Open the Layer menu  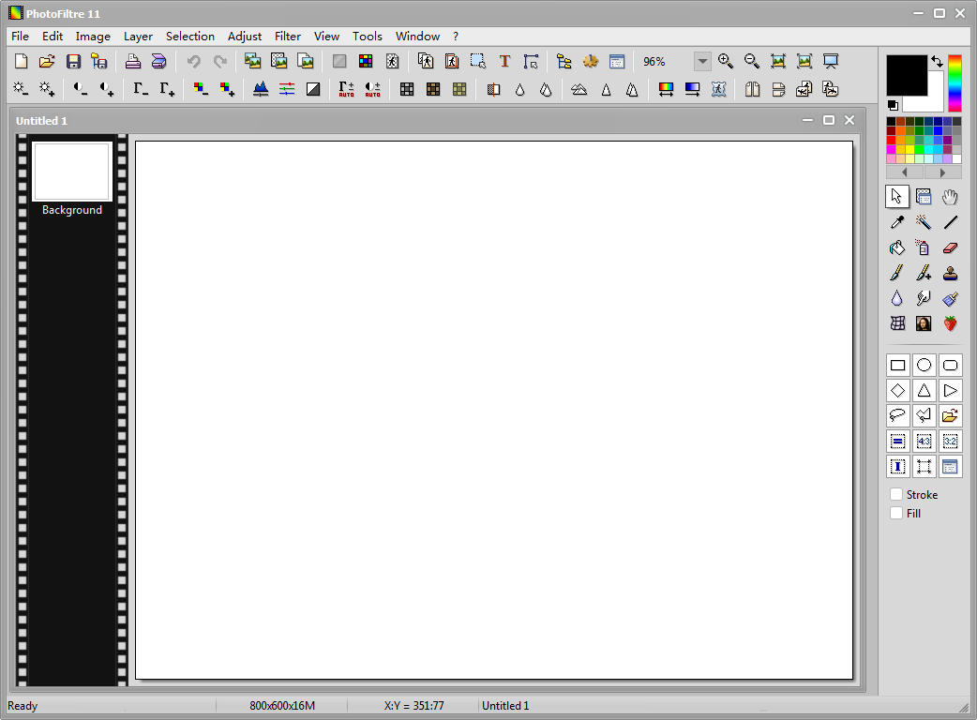coord(138,37)
